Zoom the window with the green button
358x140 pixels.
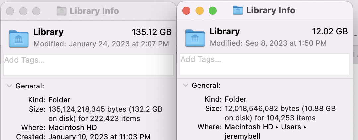coord(212,11)
